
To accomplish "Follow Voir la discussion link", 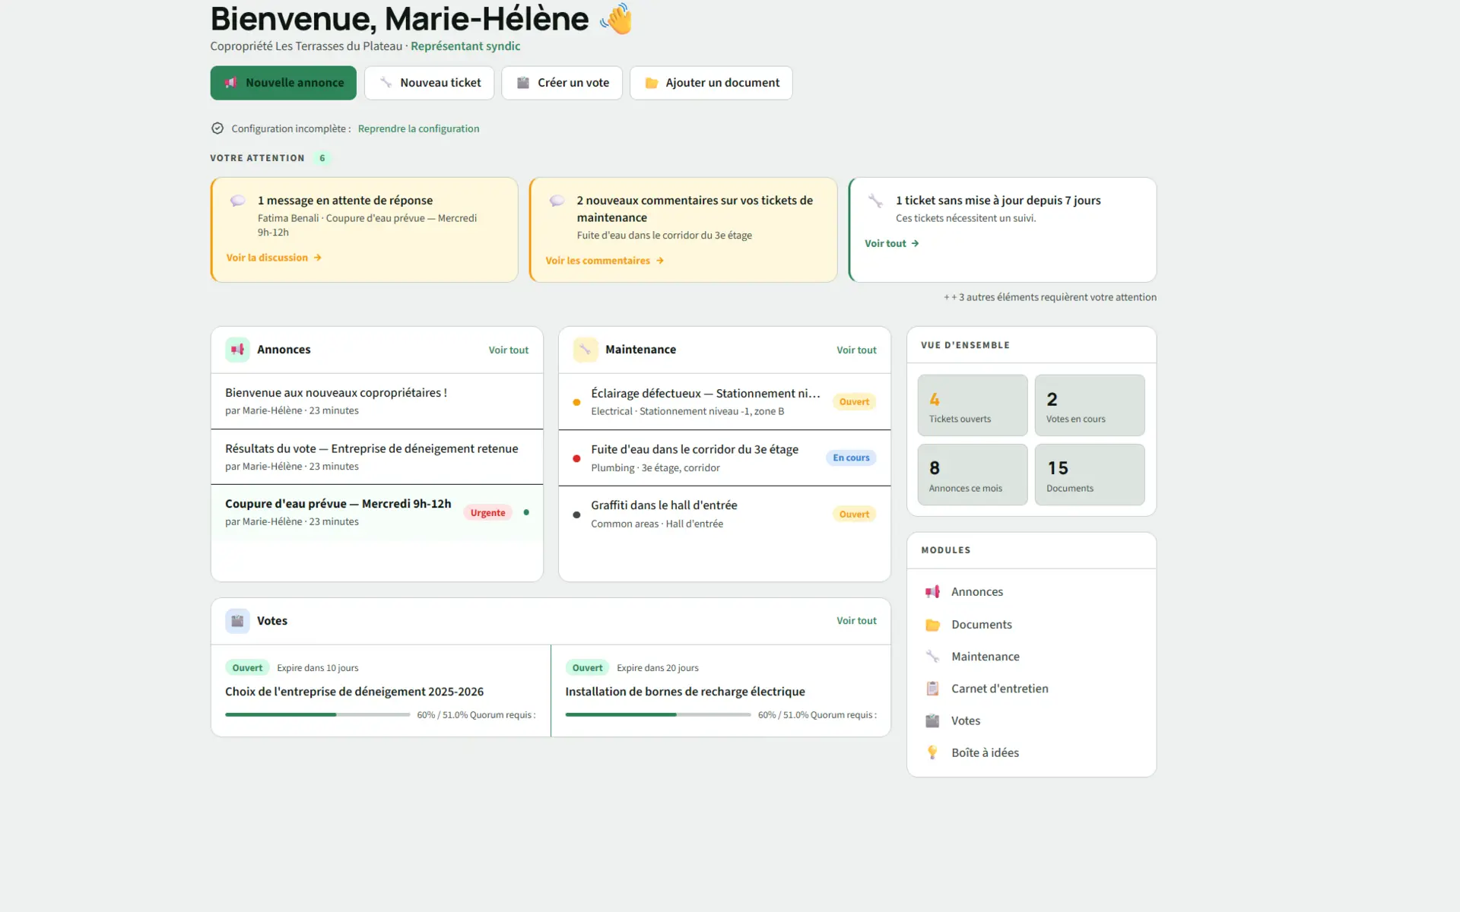I will (x=267, y=257).
